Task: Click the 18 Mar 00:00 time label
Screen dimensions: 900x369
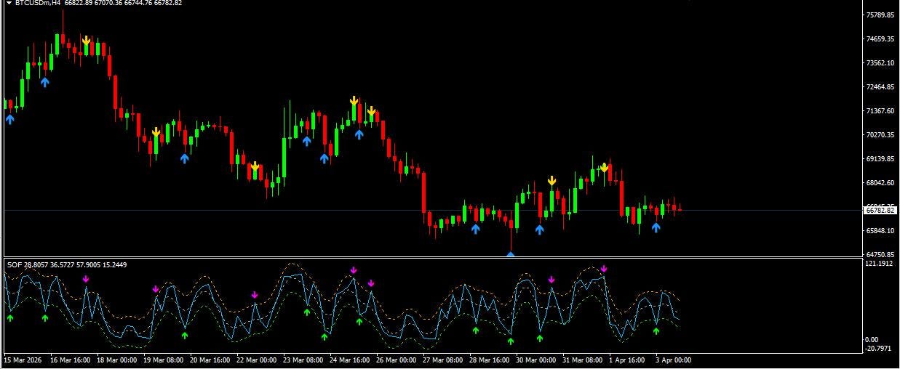Action: point(116,360)
